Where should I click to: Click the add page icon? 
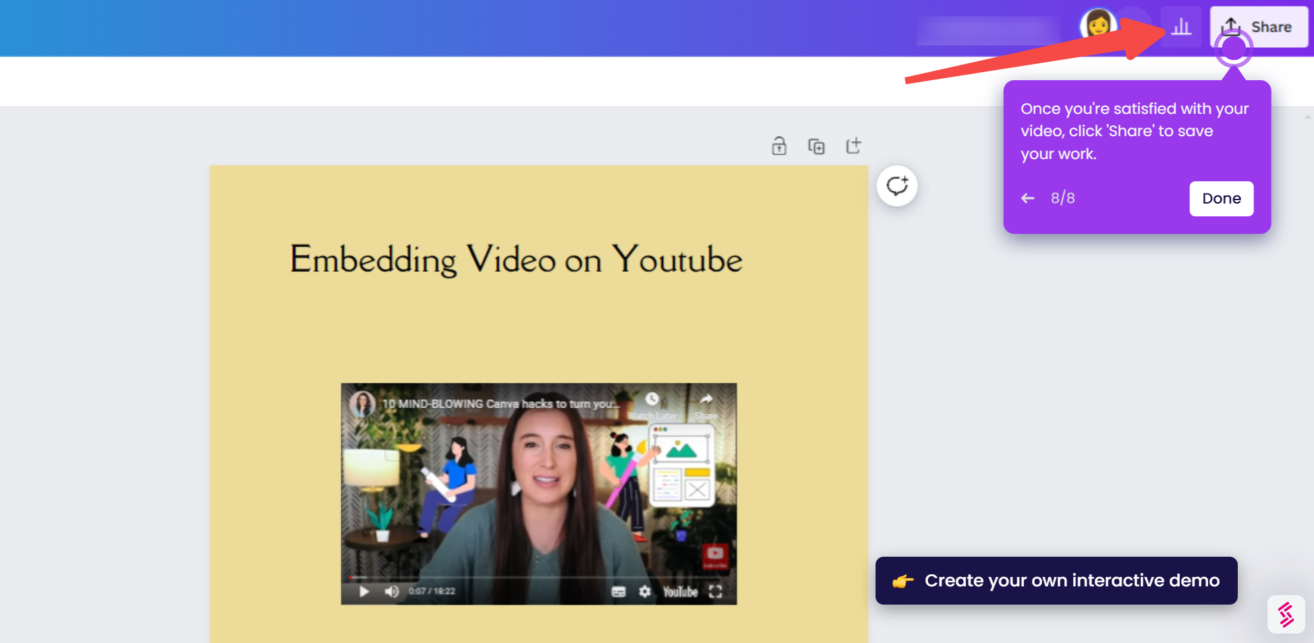(853, 146)
